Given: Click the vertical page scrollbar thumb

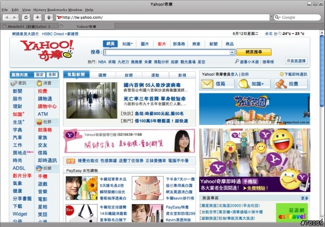Looking at the screenshot, I should 321,71.
